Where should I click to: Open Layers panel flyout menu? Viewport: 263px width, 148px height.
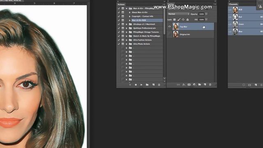click(x=215, y=4)
